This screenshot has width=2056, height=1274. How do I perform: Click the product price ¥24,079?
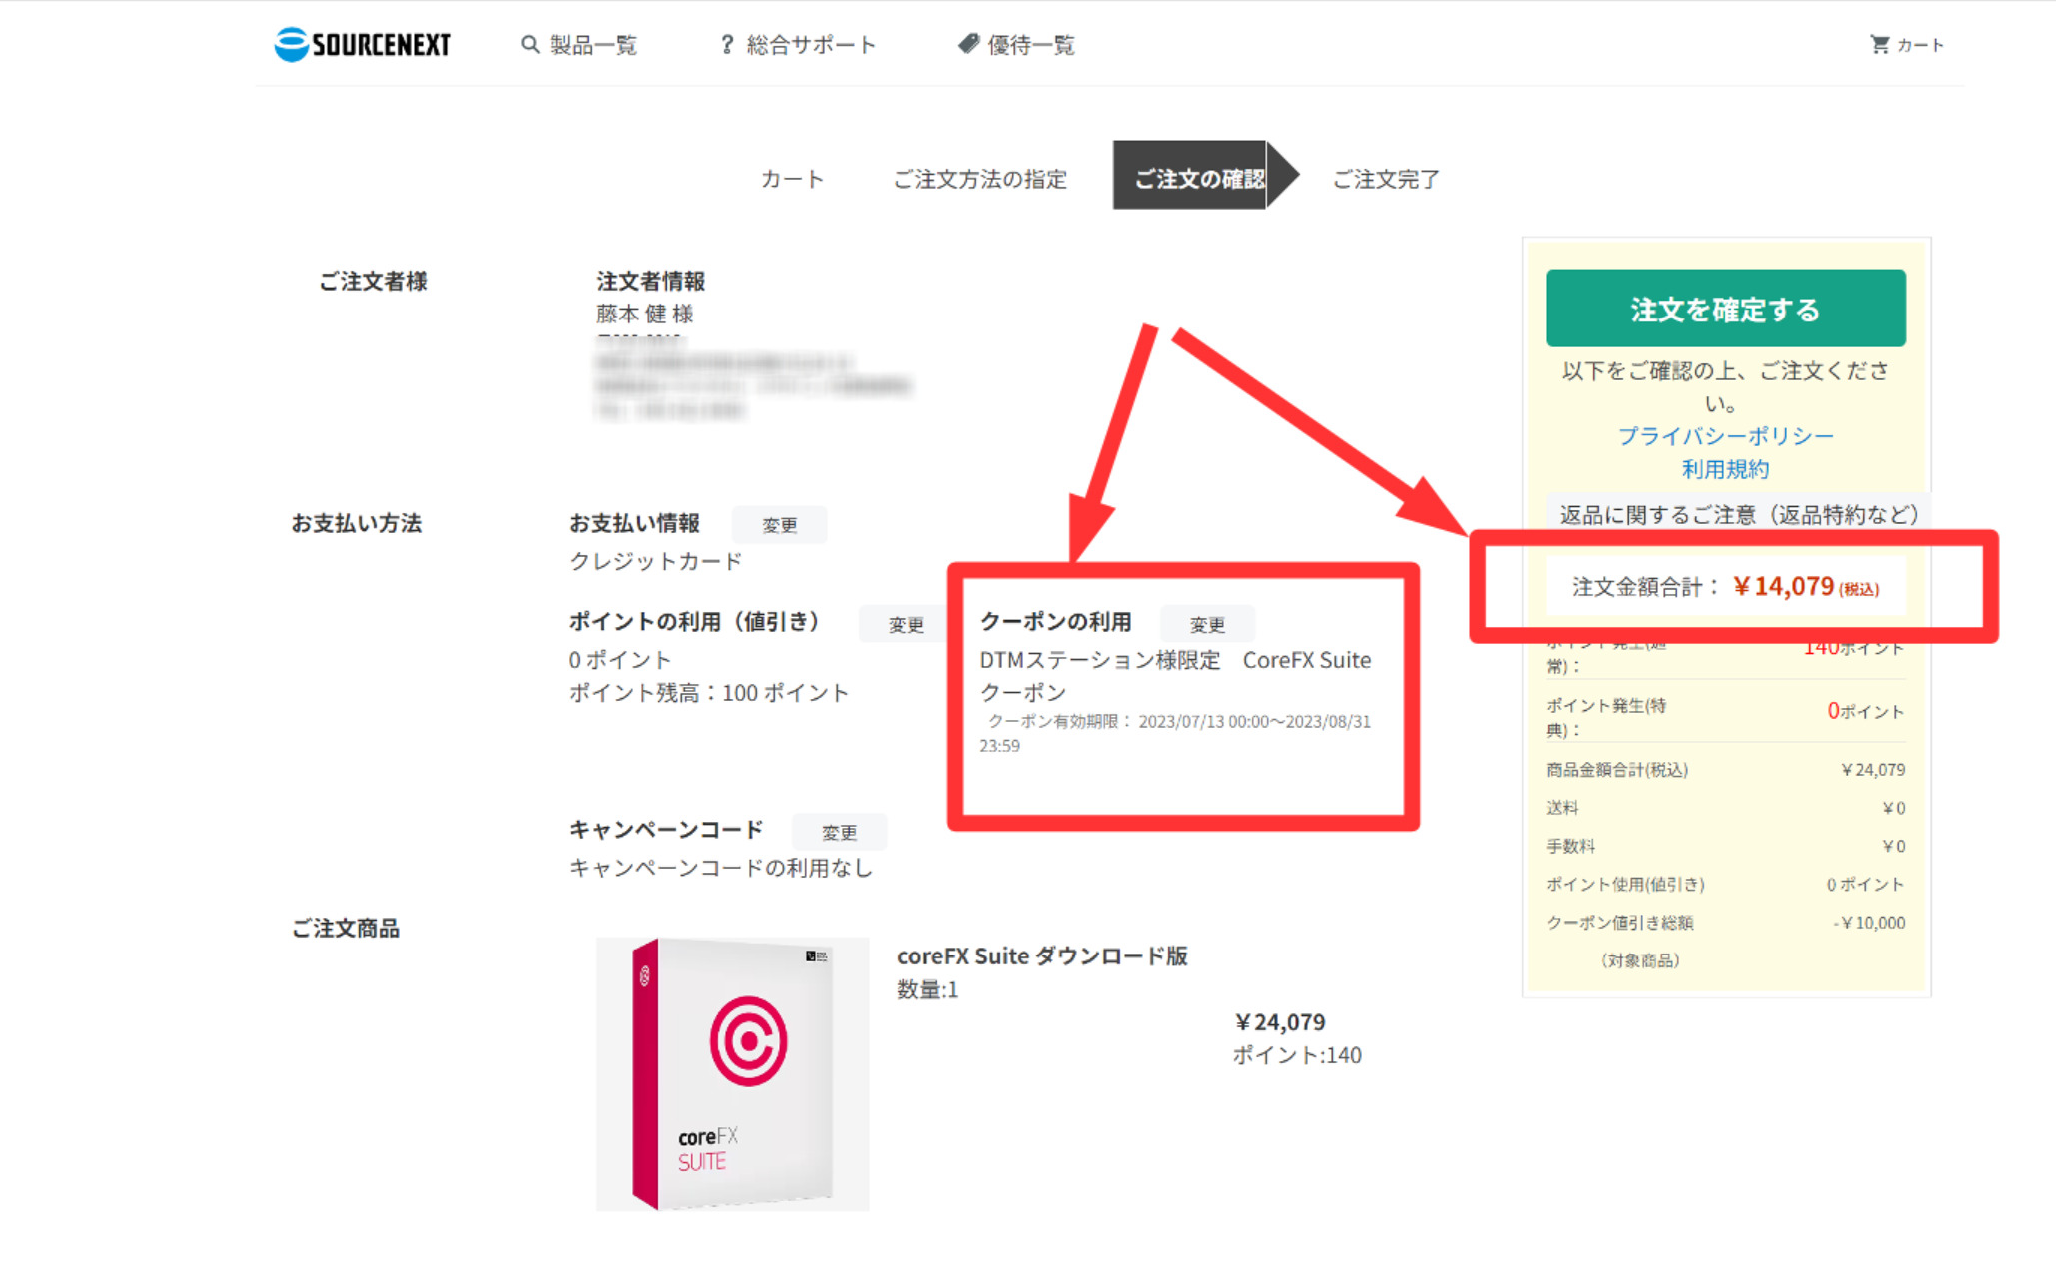1280,1022
